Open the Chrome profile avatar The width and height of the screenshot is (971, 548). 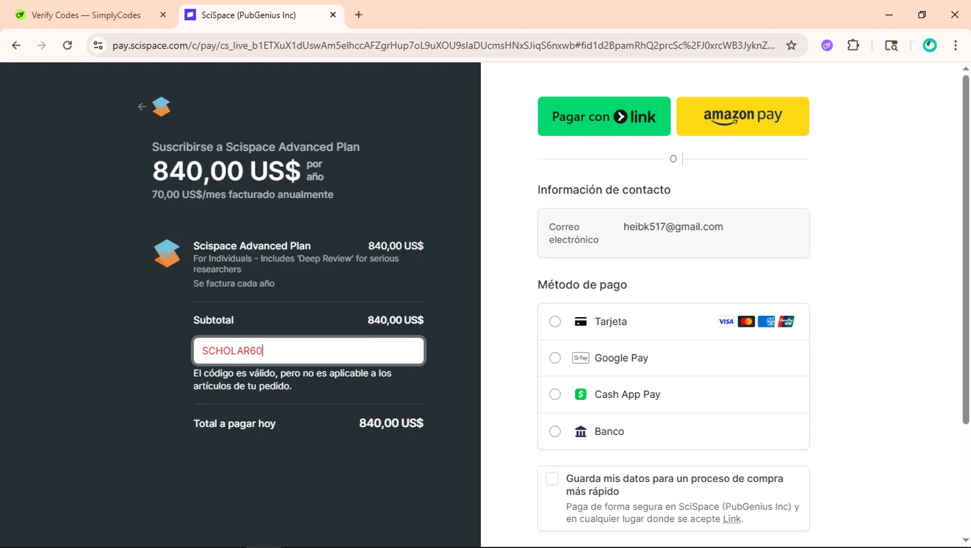tap(930, 45)
